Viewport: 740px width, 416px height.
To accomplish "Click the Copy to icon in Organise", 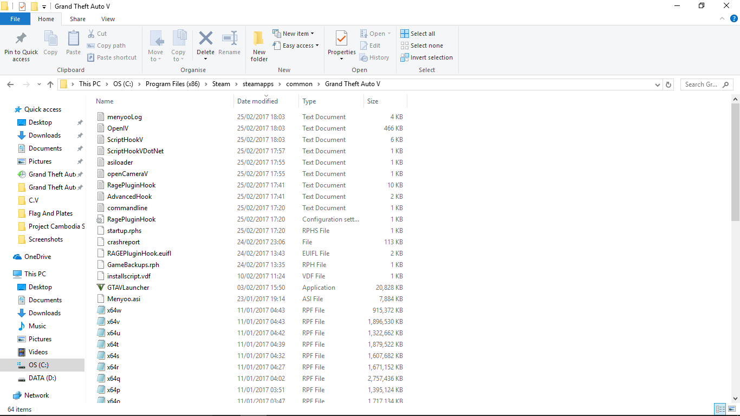I will 179,39.
